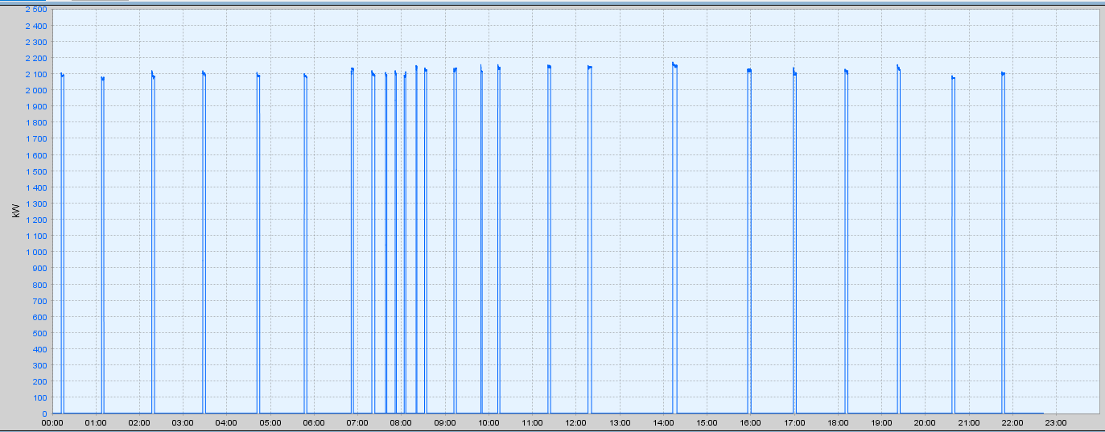Screen dimensions: 1105x432
Task: Click the 12:00 time axis label
Action: (575, 422)
